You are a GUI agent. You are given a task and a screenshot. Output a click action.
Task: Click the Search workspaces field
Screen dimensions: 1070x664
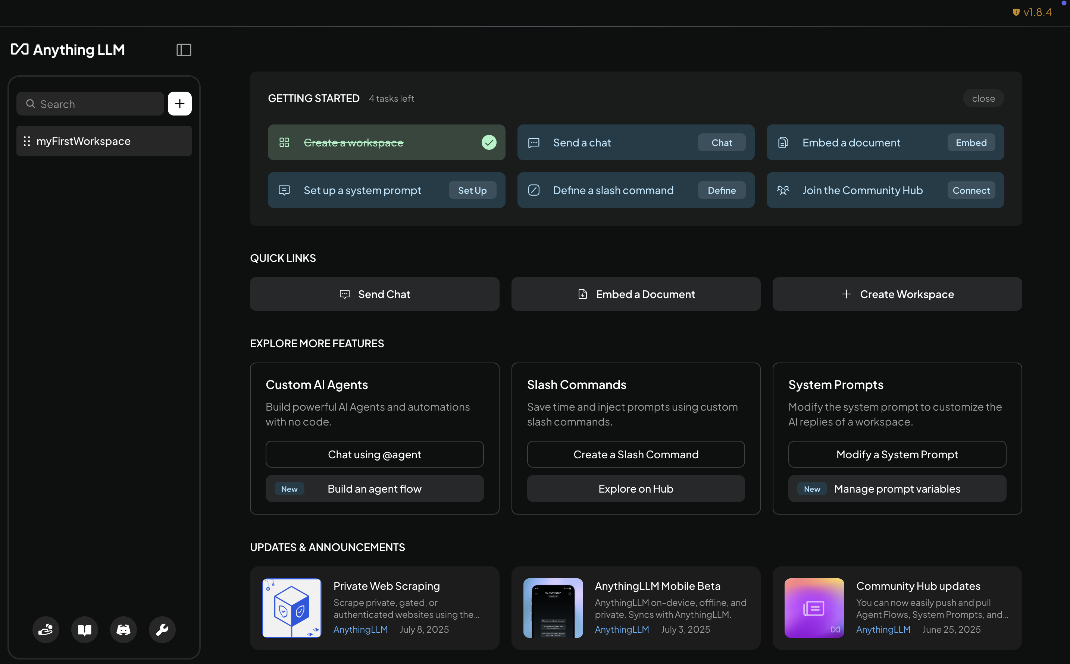tap(90, 104)
